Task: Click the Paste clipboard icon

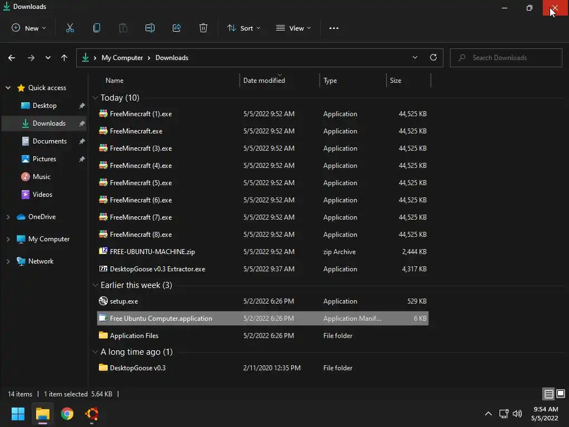Action: pyautogui.click(x=123, y=28)
